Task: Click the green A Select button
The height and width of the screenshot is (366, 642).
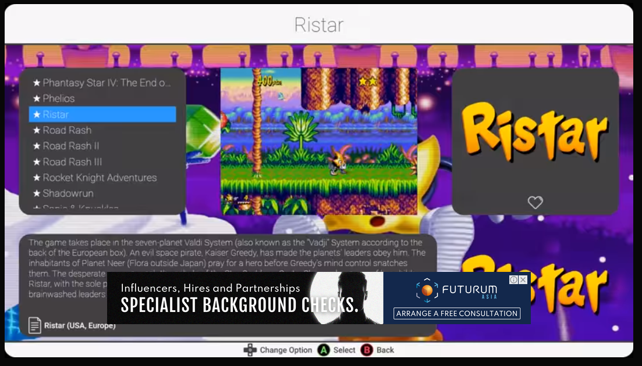Action: [x=324, y=350]
